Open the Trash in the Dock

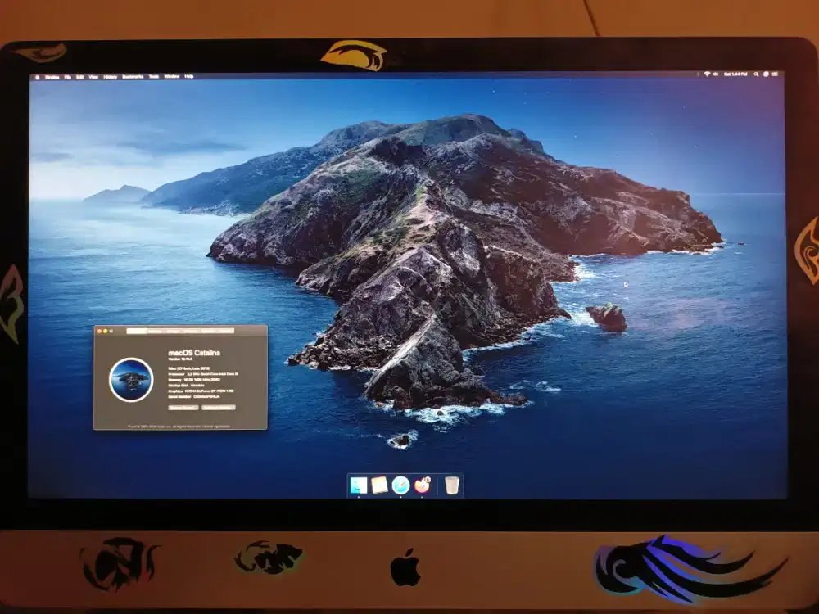(x=452, y=485)
